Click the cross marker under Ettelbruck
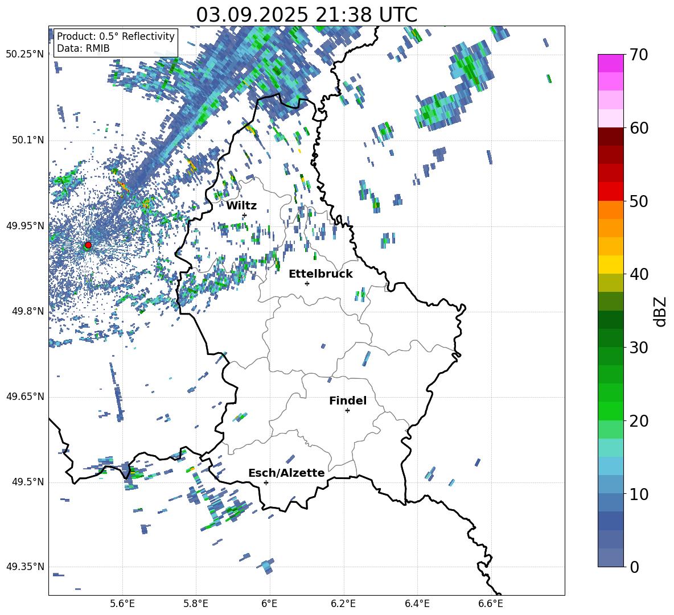 pyautogui.click(x=307, y=283)
